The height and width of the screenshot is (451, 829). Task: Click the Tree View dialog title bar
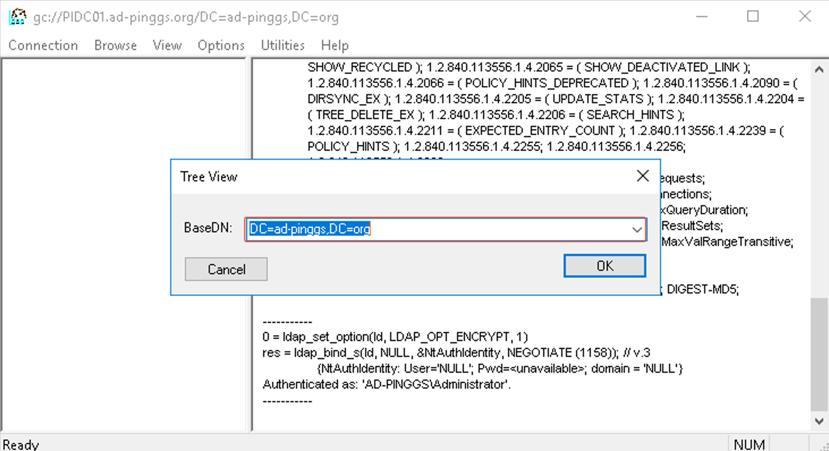pyautogui.click(x=397, y=177)
